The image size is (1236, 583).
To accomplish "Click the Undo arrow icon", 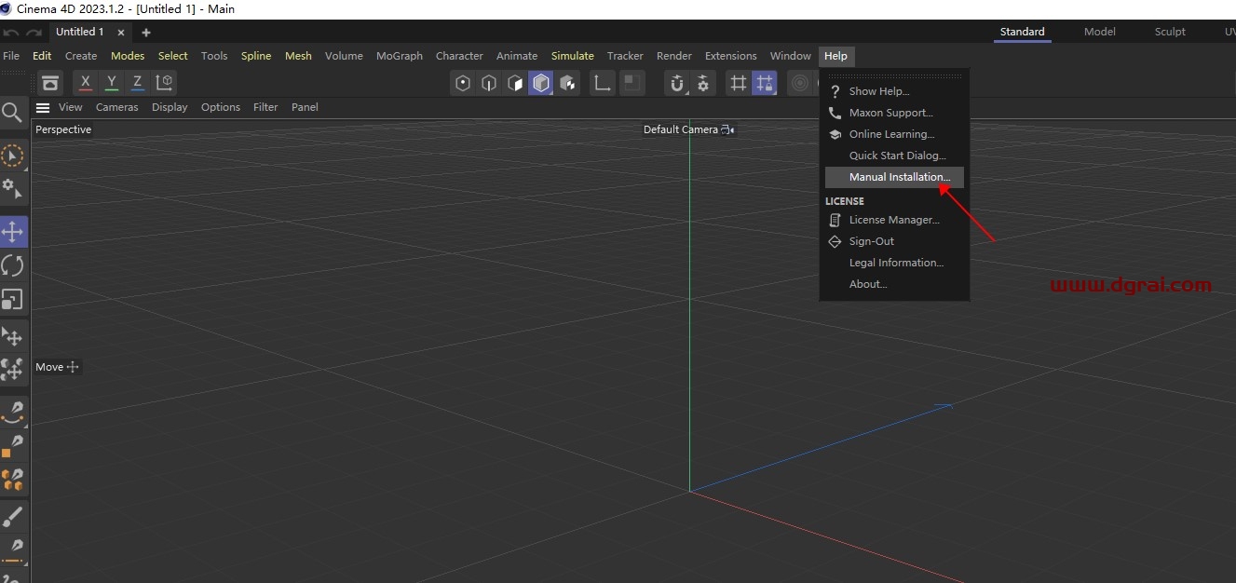I will pyautogui.click(x=11, y=31).
